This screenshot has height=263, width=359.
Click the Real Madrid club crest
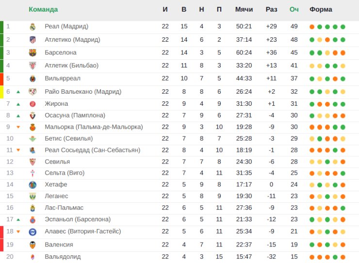pyautogui.click(x=33, y=27)
